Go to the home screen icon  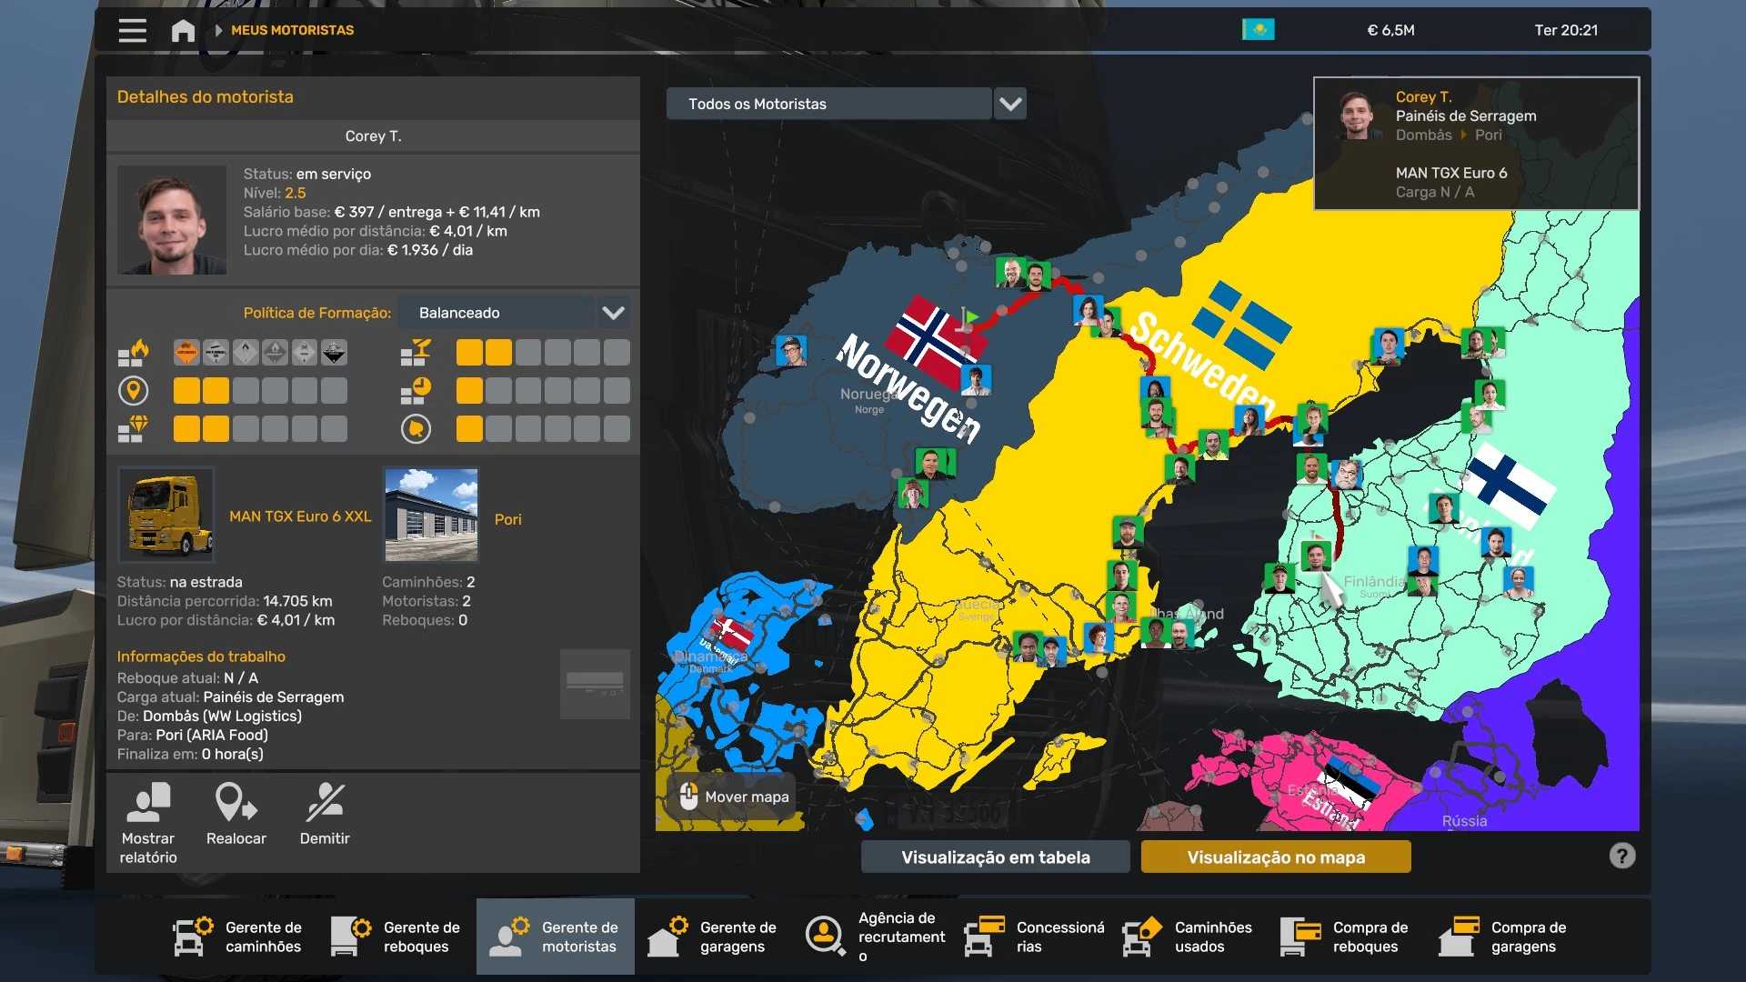183,30
